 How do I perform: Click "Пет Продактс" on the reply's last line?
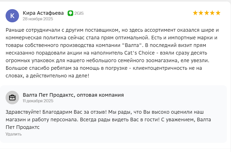click(x=23, y=127)
